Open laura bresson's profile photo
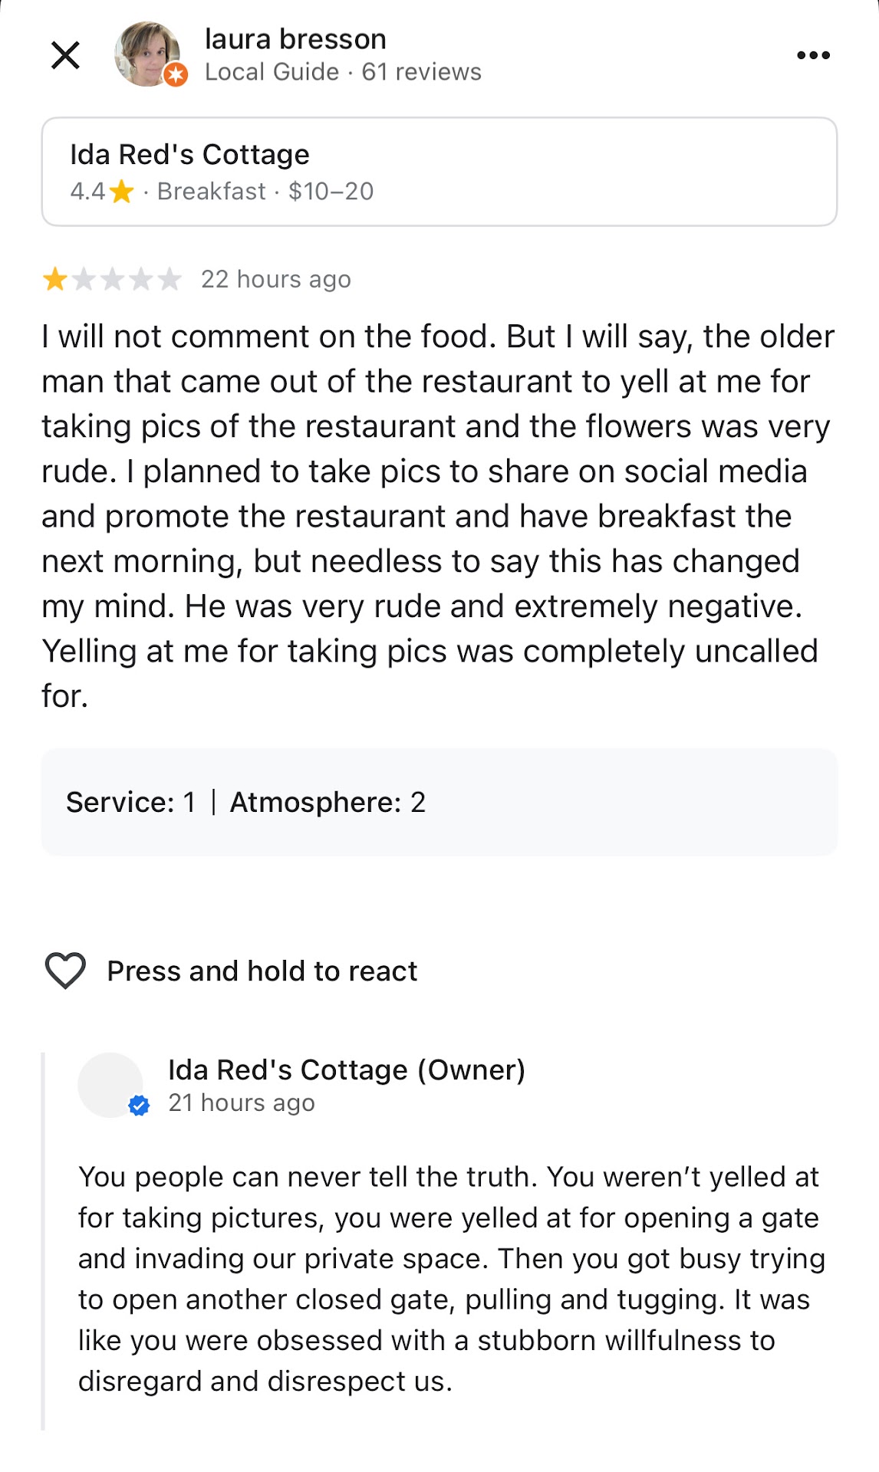The width and height of the screenshot is (879, 1472). [x=146, y=54]
